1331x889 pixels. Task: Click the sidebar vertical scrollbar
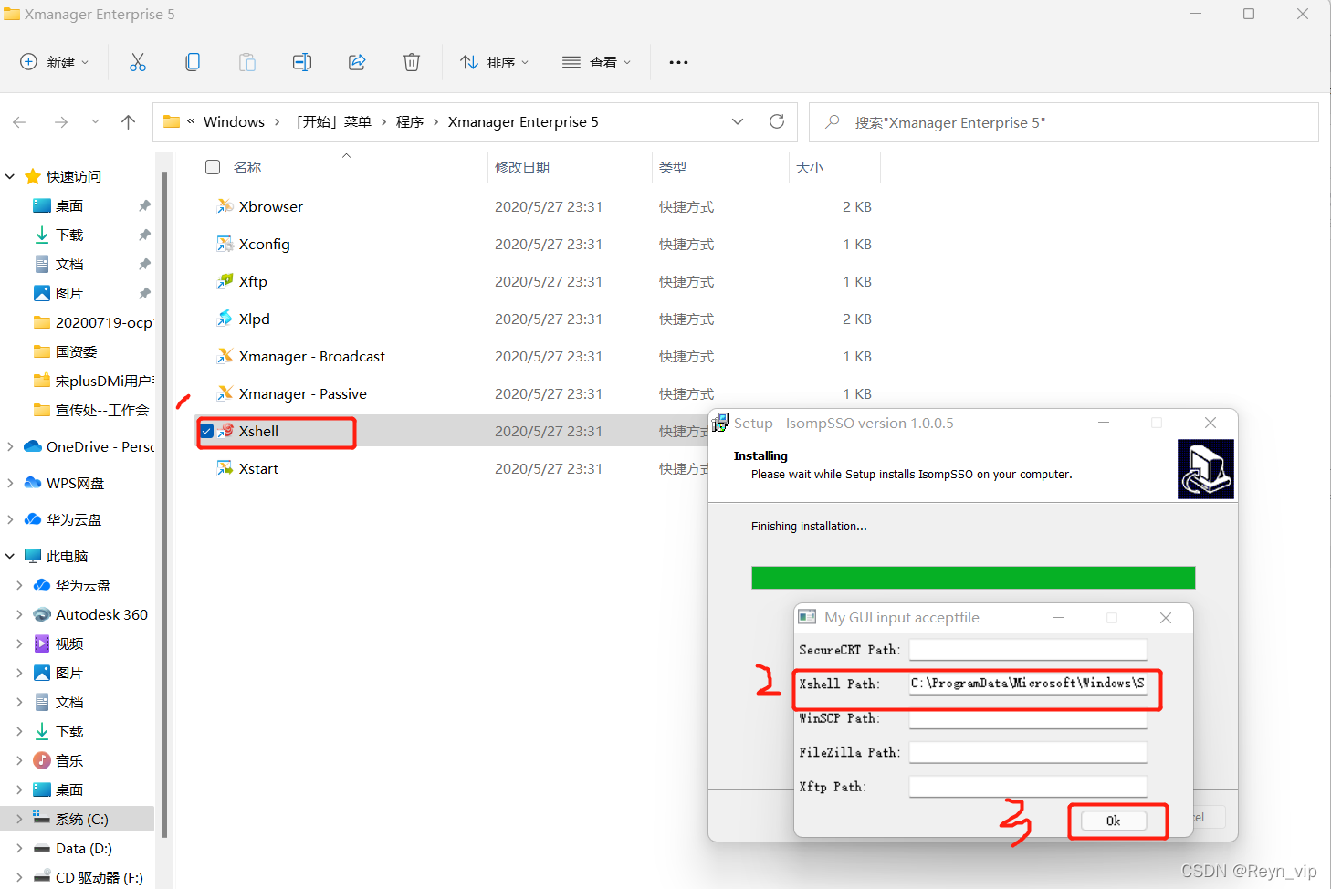(x=164, y=504)
